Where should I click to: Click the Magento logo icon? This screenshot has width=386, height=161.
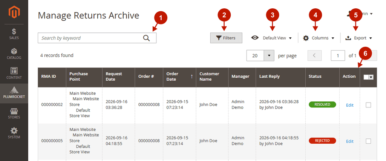[14, 12]
